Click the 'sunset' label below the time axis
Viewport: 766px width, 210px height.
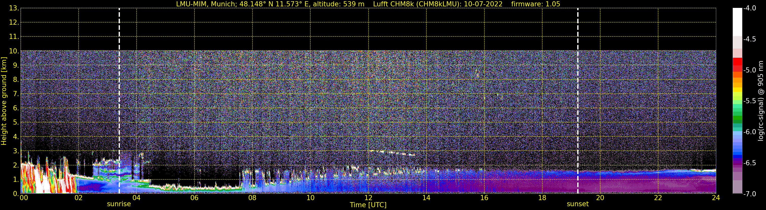pyautogui.click(x=578, y=204)
